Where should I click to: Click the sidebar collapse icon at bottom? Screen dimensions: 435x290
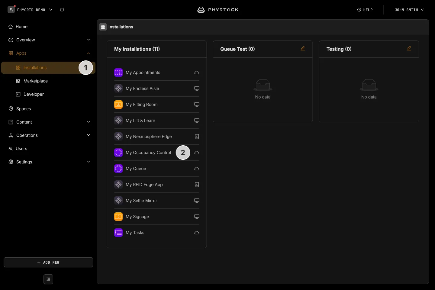point(48,279)
